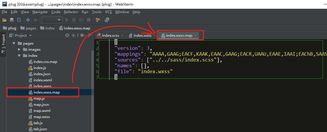Close the index.wxss.map tab
This screenshot has width=327, height=132.
pyautogui.click(x=195, y=35)
